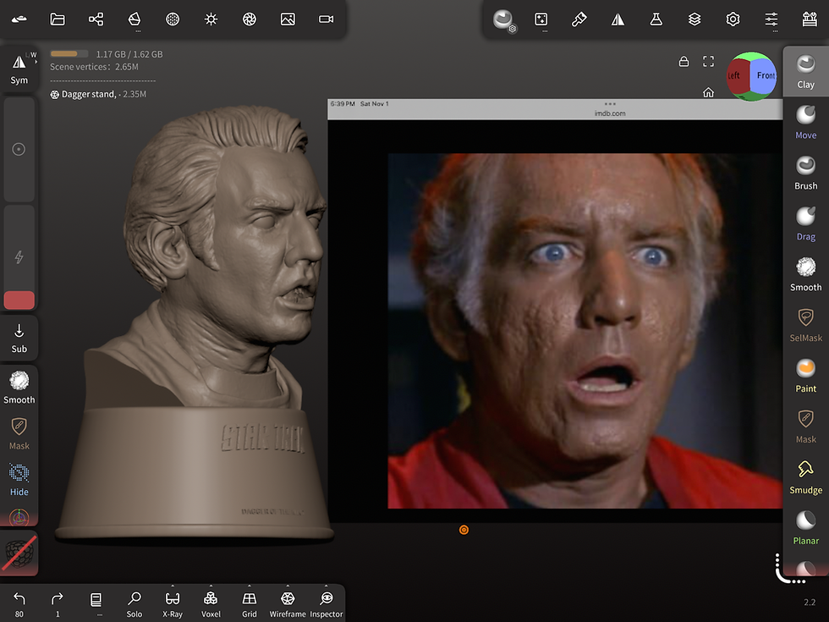The image size is (829, 622).
Task: Click the reference image of the face
Action: [585, 331]
